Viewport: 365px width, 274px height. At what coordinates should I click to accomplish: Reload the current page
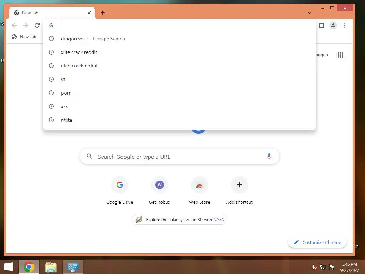(37, 25)
